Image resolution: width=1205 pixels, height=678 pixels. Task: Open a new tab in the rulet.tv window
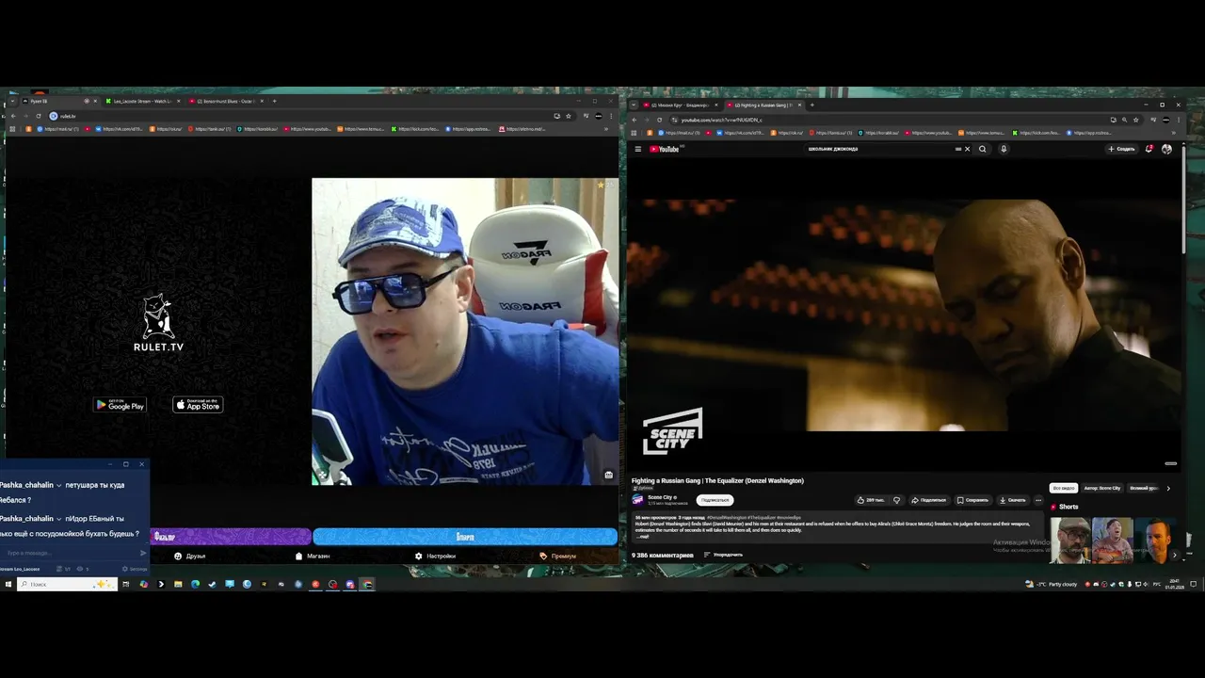click(x=274, y=101)
